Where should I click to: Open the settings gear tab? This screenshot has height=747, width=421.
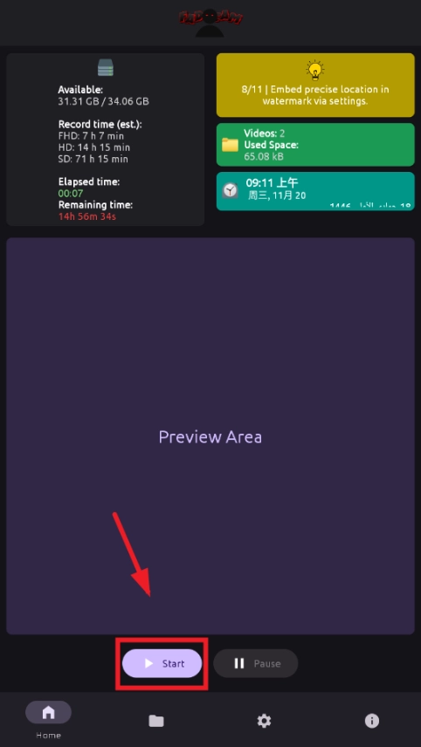point(264,721)
